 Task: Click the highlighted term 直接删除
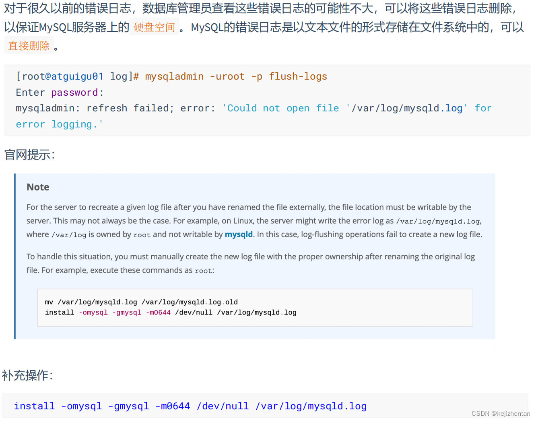[x=29, y=46]
